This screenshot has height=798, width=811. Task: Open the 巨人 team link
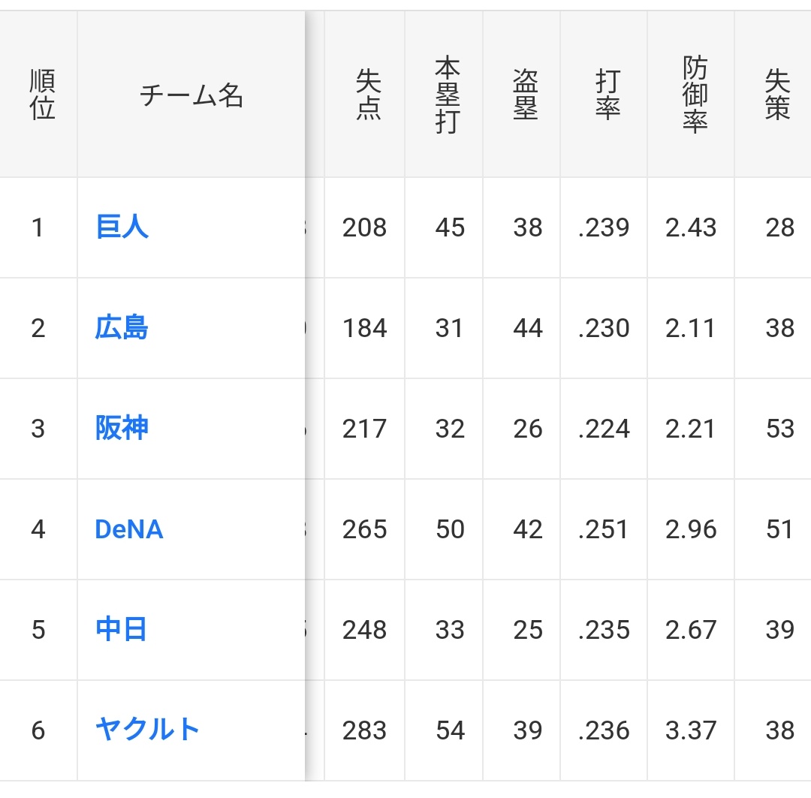point(122,227)
